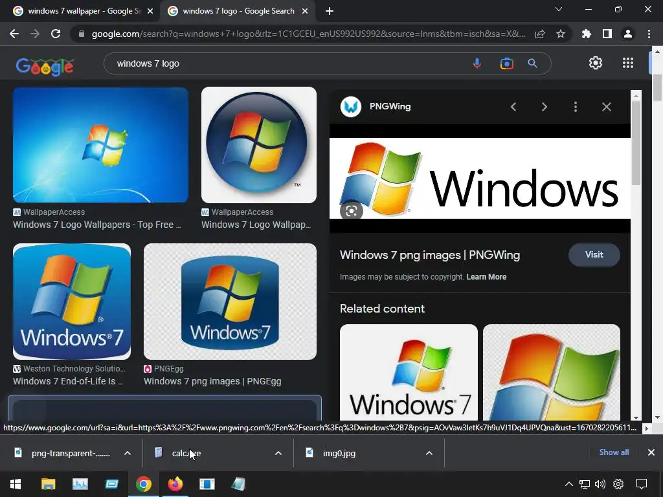This screenshot has width=663, height=497.
Task: Search by image with camera icon
Action: [x=506, y=63]
